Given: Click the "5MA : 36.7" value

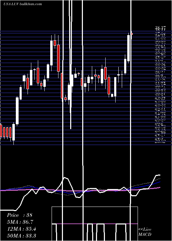Looking at the screenshot, I should tap(20, 222).
